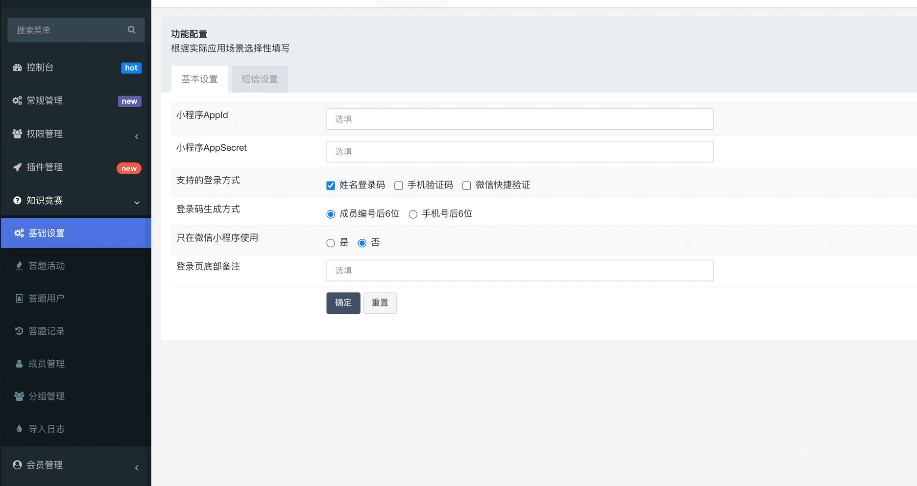Focus the 搜索菜单 search field

point(76,30)
